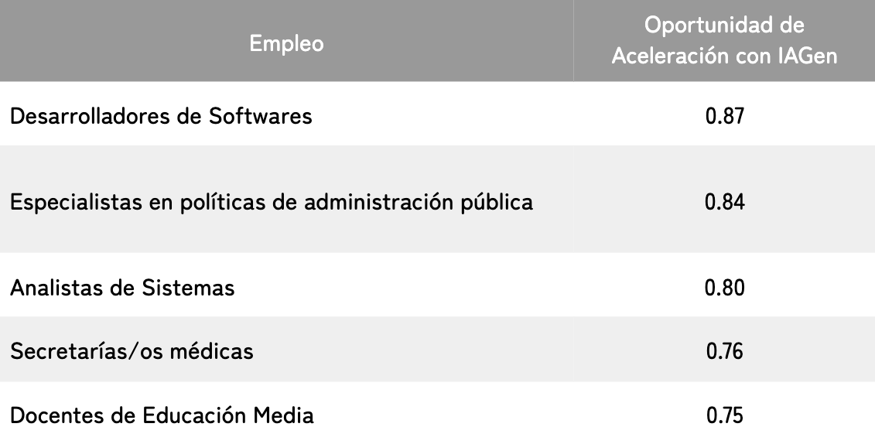The width and height of the screenshot is (875, 444).
Task: Select the Secretarías/os médicas row label
Action: pyautogui.click(x=132, y=352)
